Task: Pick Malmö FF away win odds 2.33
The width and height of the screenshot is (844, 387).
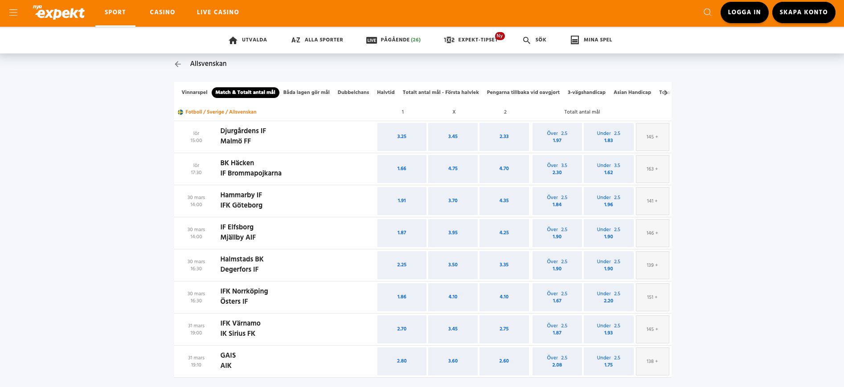Action: [504, 137]
